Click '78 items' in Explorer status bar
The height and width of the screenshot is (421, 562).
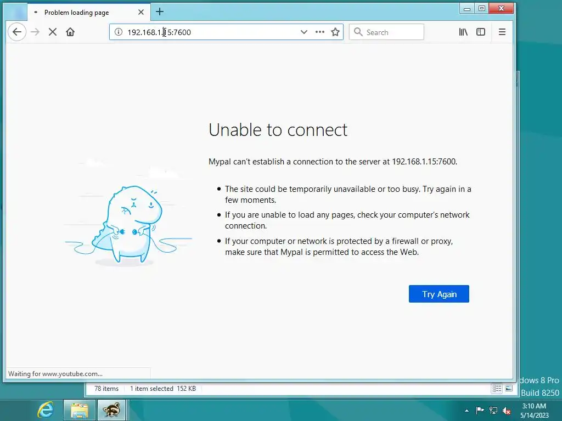(x=106, y=389)
